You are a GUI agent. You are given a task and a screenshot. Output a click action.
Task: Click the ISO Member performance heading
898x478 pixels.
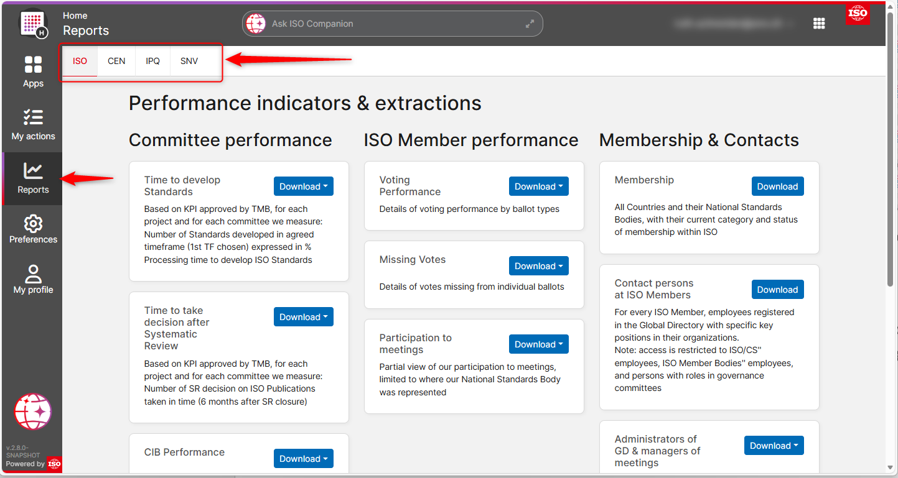[x=471, y=140]
